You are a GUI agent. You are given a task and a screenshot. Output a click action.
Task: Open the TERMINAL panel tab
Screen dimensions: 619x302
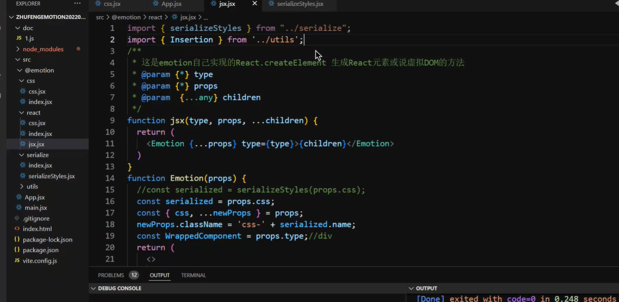(x=193, y=275)
